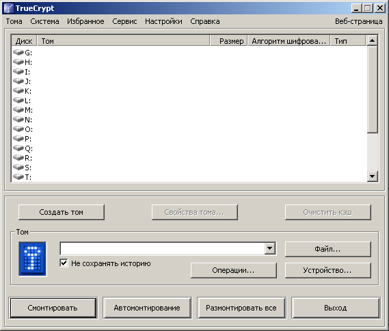Select the O: drive icon
This screenshot has height=331, width=389.
point(18,129)
